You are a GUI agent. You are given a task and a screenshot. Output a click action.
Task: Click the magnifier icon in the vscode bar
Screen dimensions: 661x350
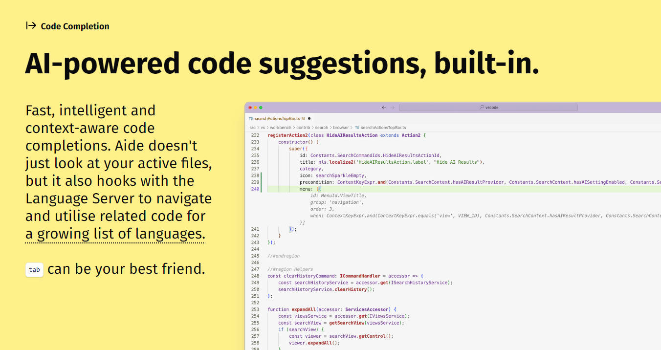point(482,108)
